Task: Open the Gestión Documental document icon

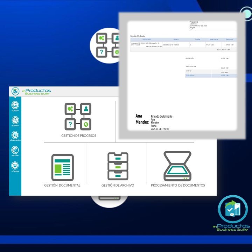Action: (x=62, y=167)
